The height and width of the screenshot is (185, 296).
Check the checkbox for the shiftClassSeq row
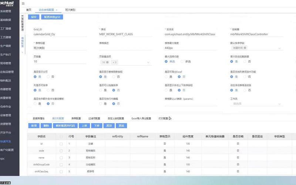point(61,172)
